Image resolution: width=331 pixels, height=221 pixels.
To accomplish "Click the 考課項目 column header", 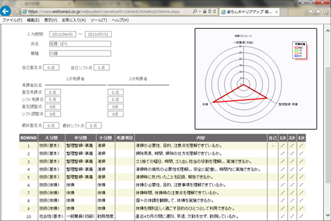I will [125, 138].
